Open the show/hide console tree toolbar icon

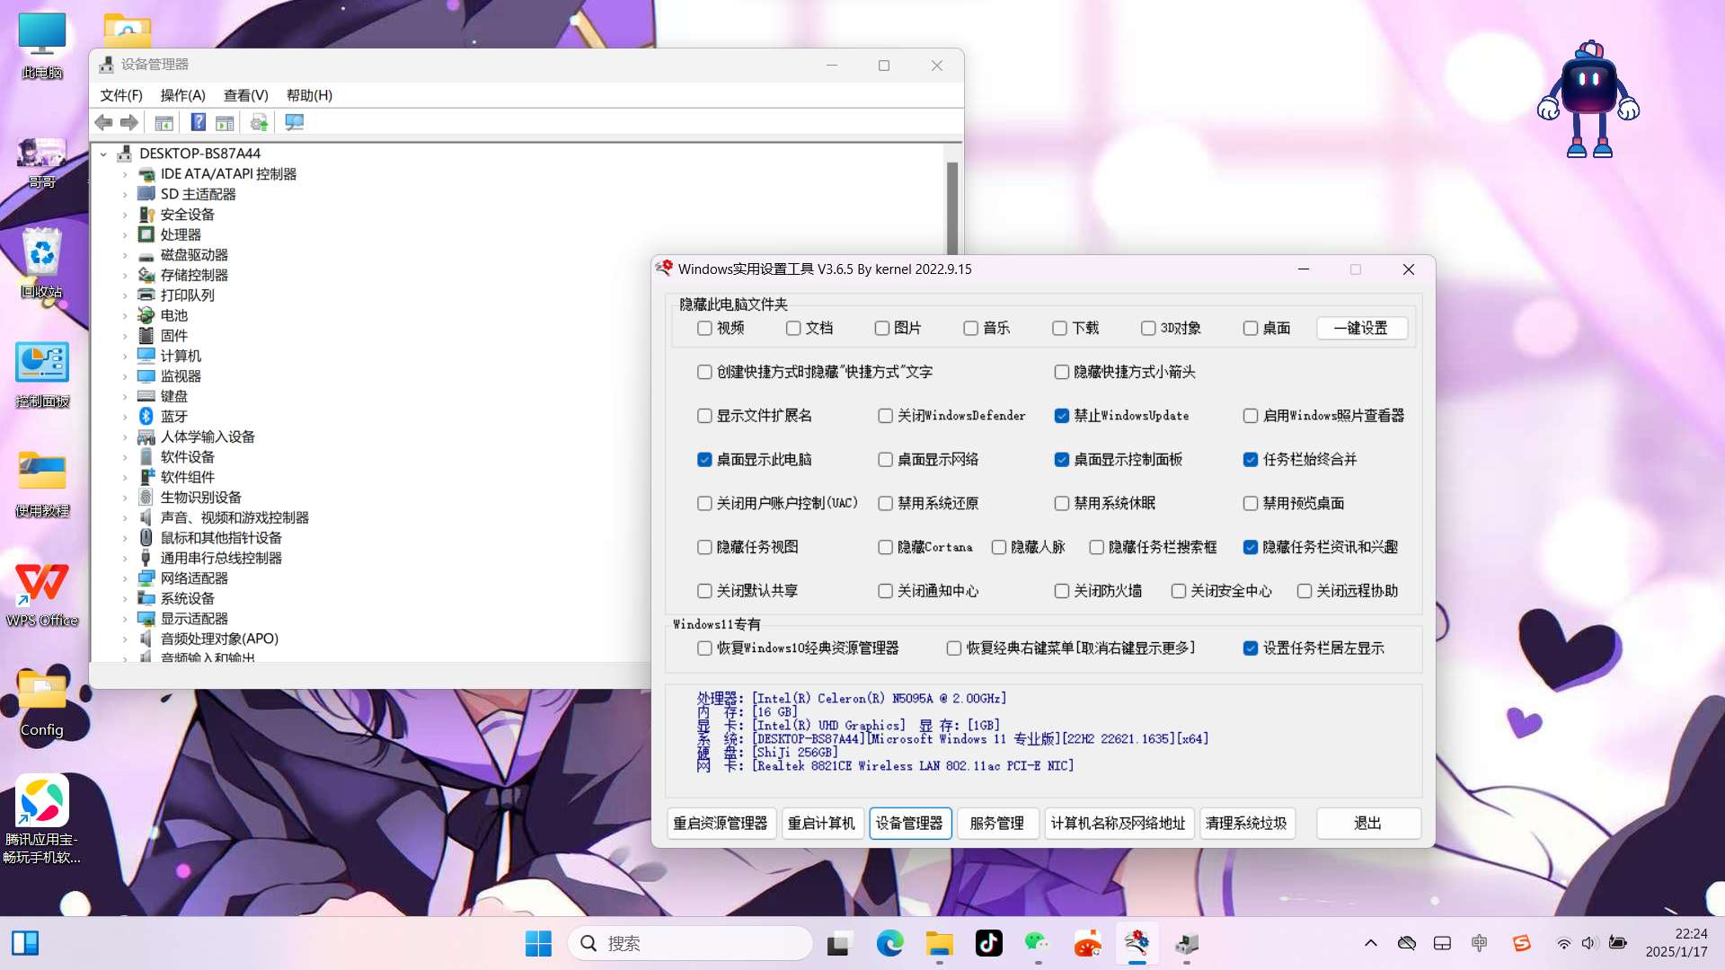[164, 122]
